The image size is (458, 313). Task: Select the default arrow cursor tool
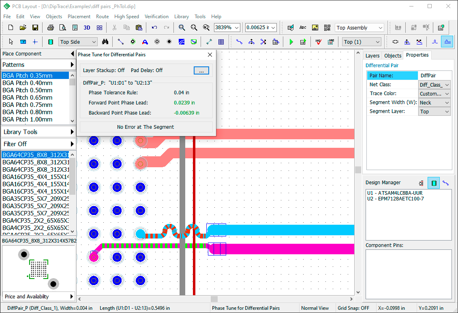[x=11, y=42]
